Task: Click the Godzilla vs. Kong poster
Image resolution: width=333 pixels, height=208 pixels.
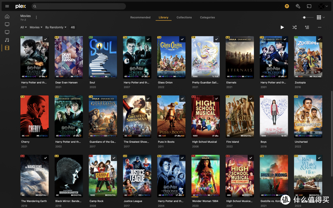Action: 274,176
